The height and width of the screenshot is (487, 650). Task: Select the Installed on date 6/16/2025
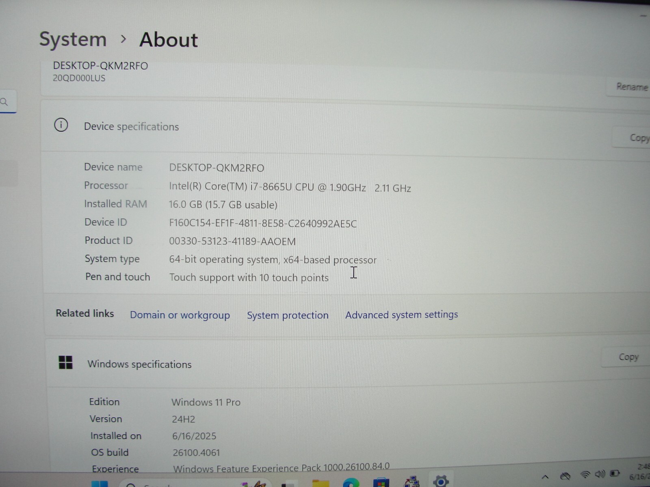(194, 436)
